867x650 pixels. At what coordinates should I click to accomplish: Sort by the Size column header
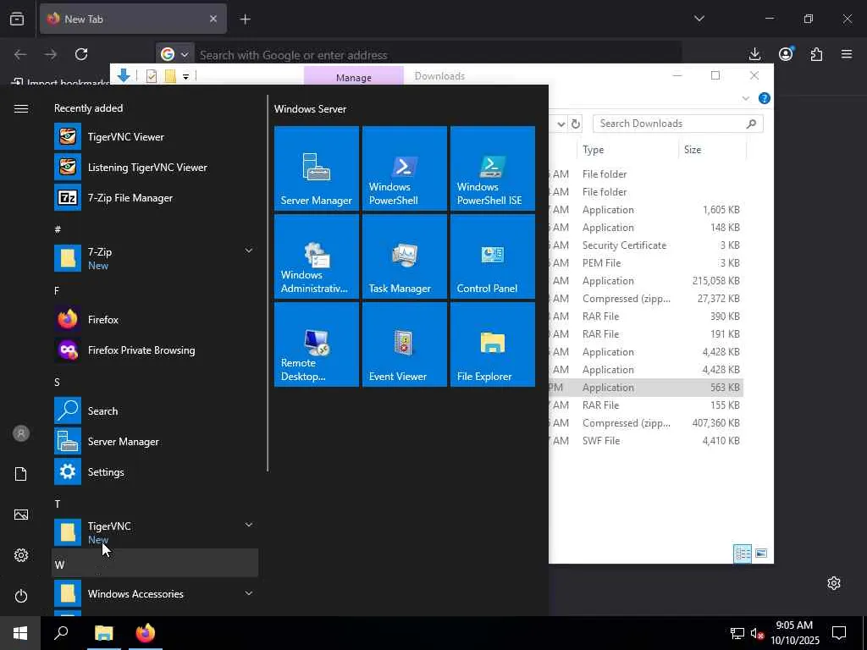[x=712, y=149]
